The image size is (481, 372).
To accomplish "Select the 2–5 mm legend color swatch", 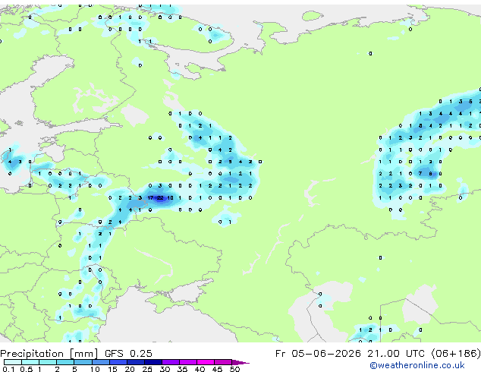I will tap(65, 362).
